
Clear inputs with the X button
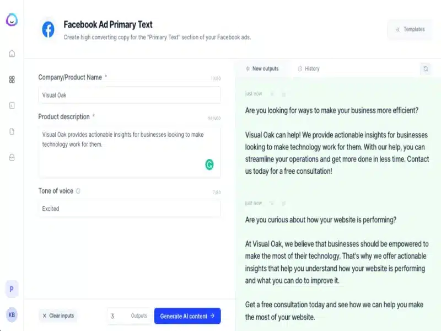tap(58, 316)
